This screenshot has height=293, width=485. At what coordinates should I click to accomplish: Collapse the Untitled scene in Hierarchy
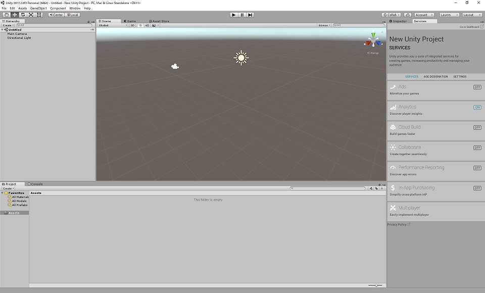coord(2,30)
